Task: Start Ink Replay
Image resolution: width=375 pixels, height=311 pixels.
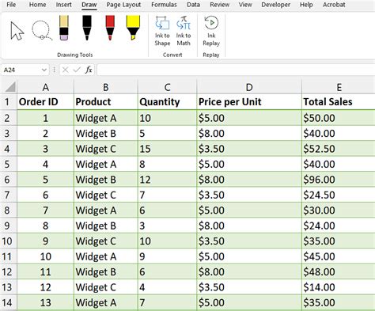Action: point(211,31)
